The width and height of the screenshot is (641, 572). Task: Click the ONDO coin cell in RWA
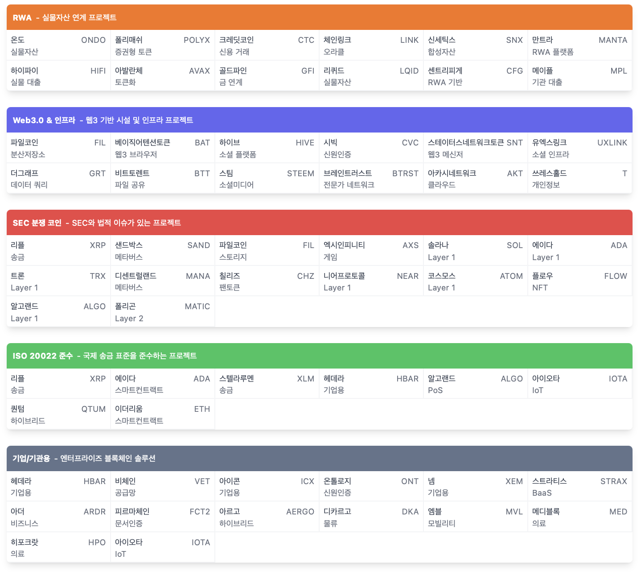pos(58,46)
